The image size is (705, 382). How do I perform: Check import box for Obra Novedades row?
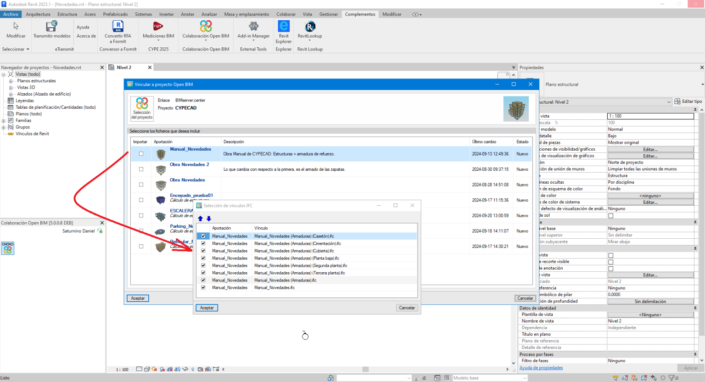tap(141, 185)
